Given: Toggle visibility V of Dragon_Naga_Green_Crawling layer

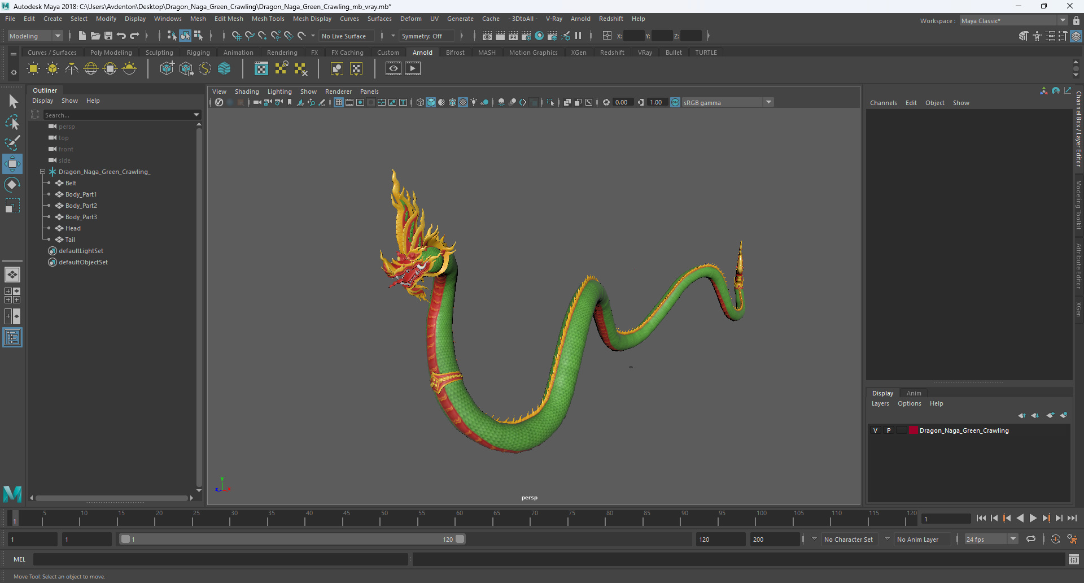Looking at the screenshot, I should click(x=876, y=430).
